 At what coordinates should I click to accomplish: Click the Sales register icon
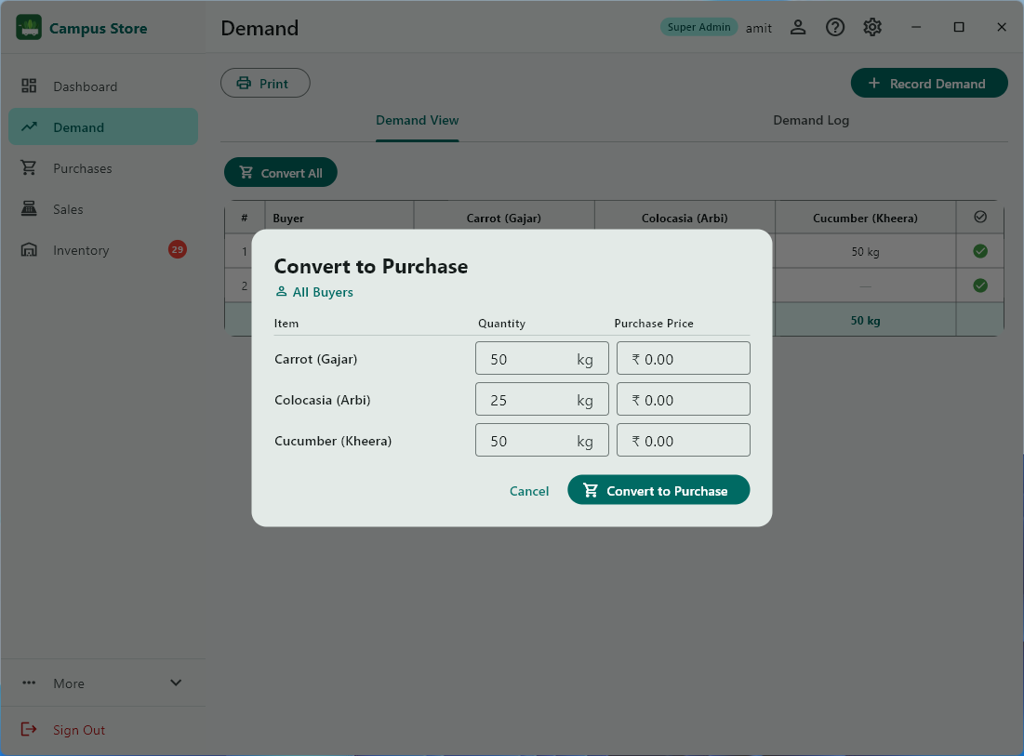coord(29,208)
